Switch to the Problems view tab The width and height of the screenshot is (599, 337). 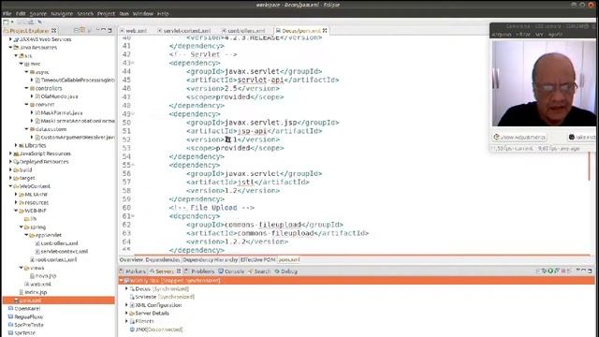point(199,271)
